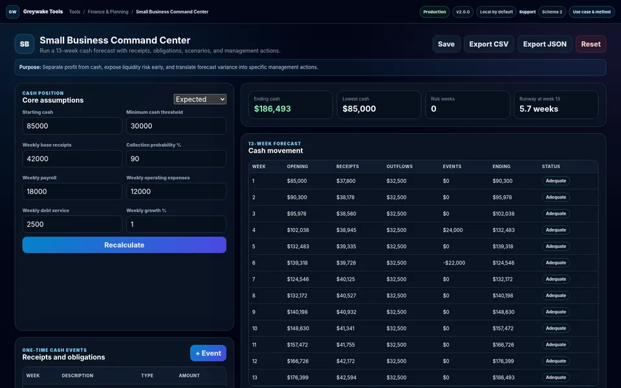Click week 12 receipts $42,172

(345, 361)
